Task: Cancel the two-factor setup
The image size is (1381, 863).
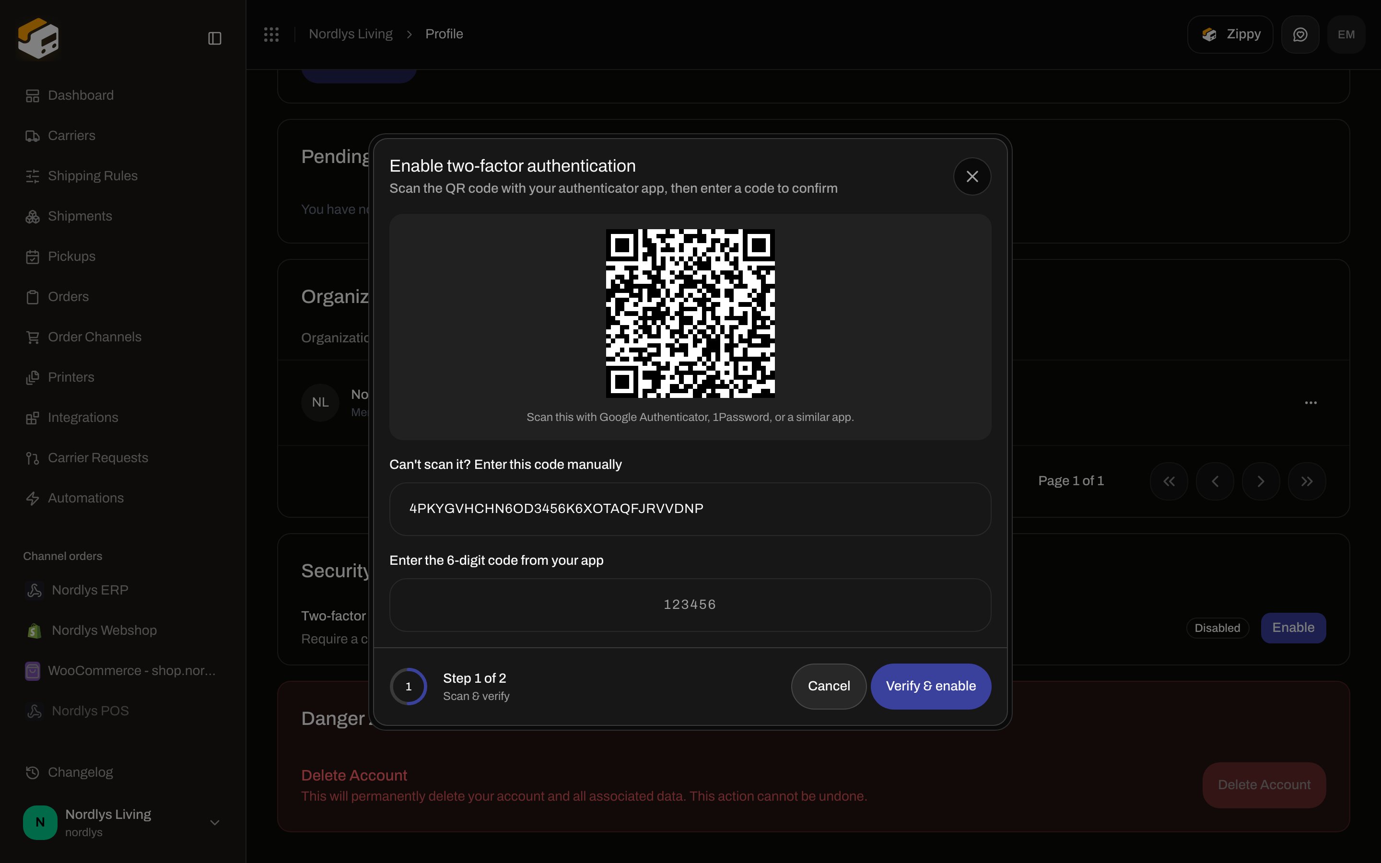Action: coord(829,686)
